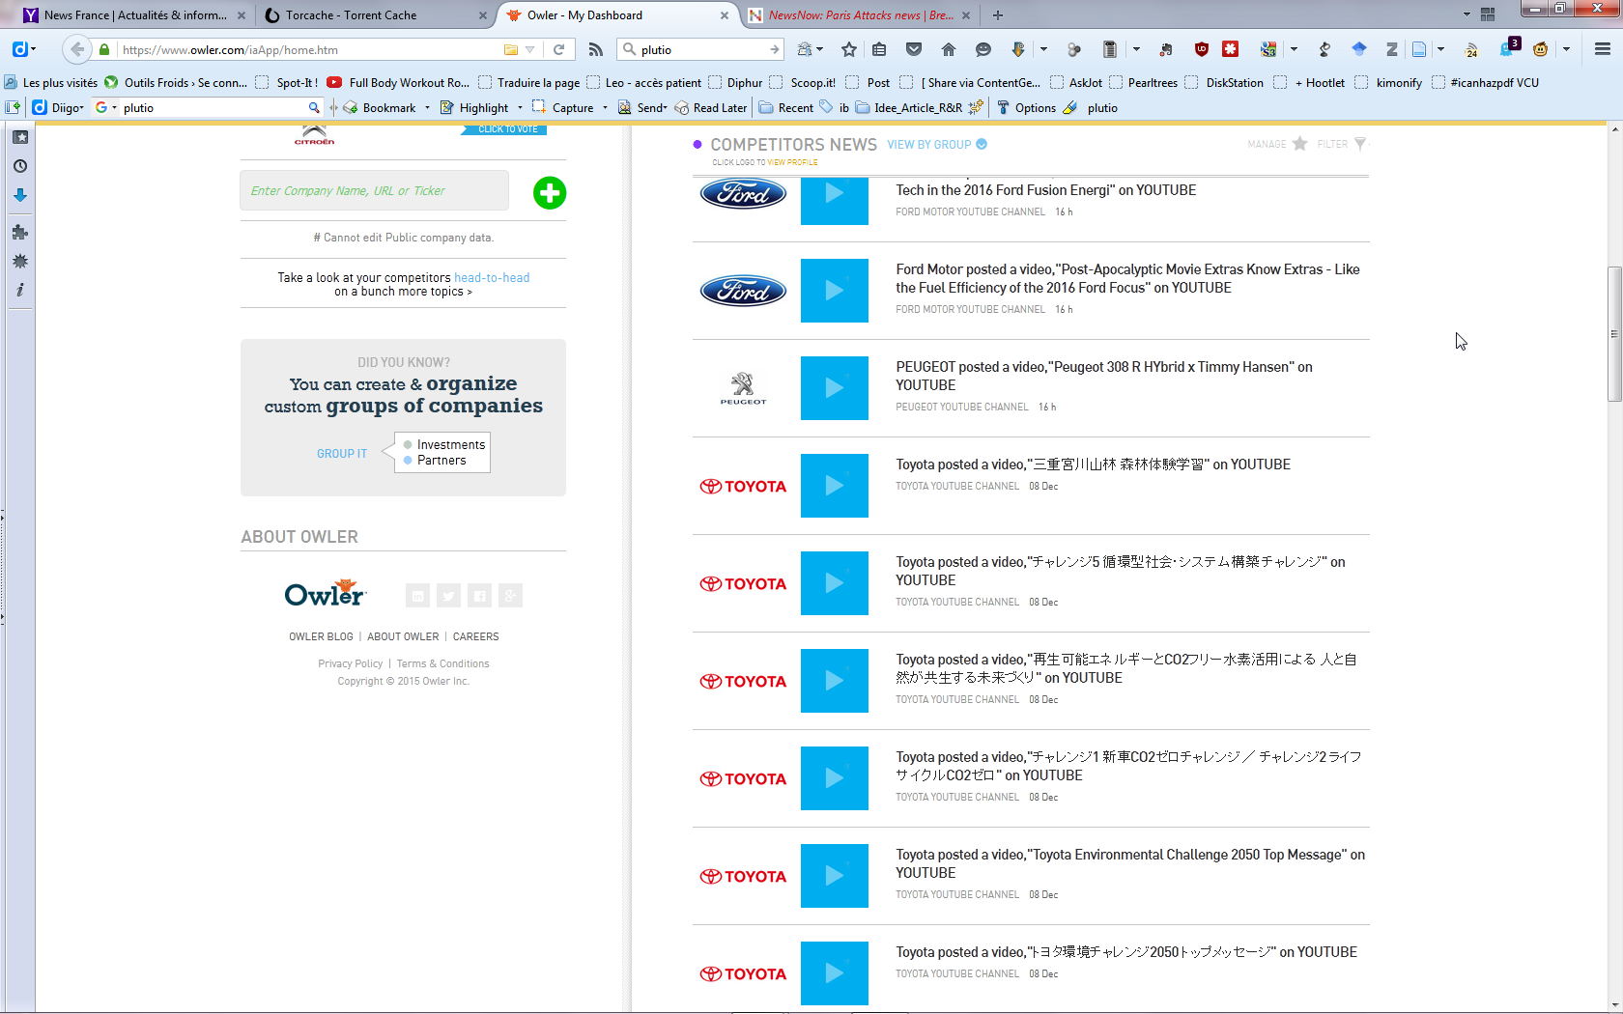
Task: Open the tab list dropdown arrow
Action: point(1466,14)
